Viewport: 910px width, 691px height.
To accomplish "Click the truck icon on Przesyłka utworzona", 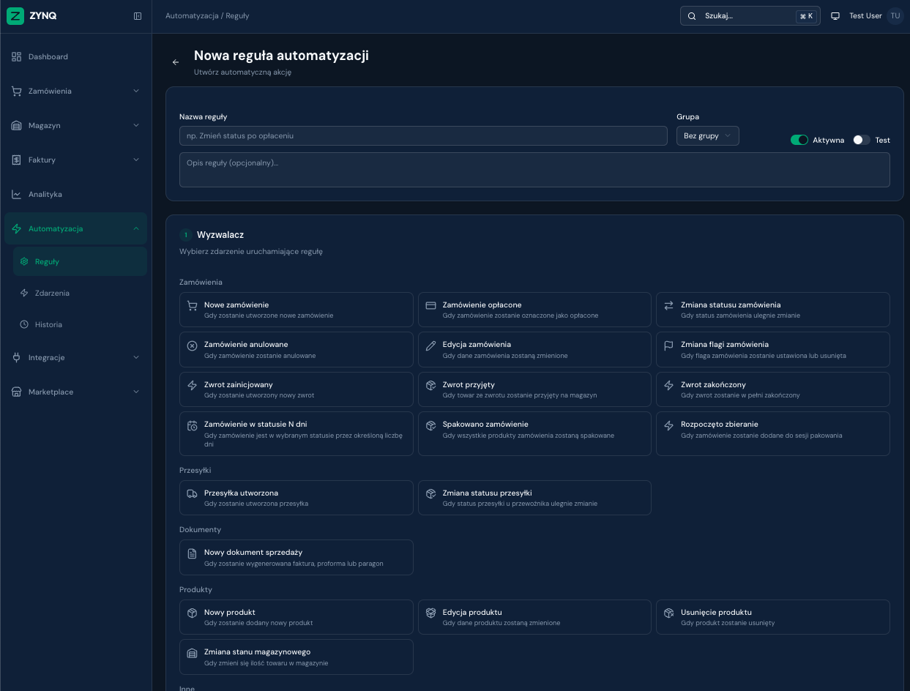I will 193,494.
